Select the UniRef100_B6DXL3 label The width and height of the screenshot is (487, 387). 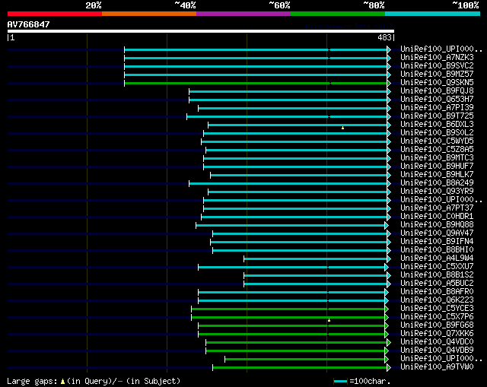(x=437, y=125)
